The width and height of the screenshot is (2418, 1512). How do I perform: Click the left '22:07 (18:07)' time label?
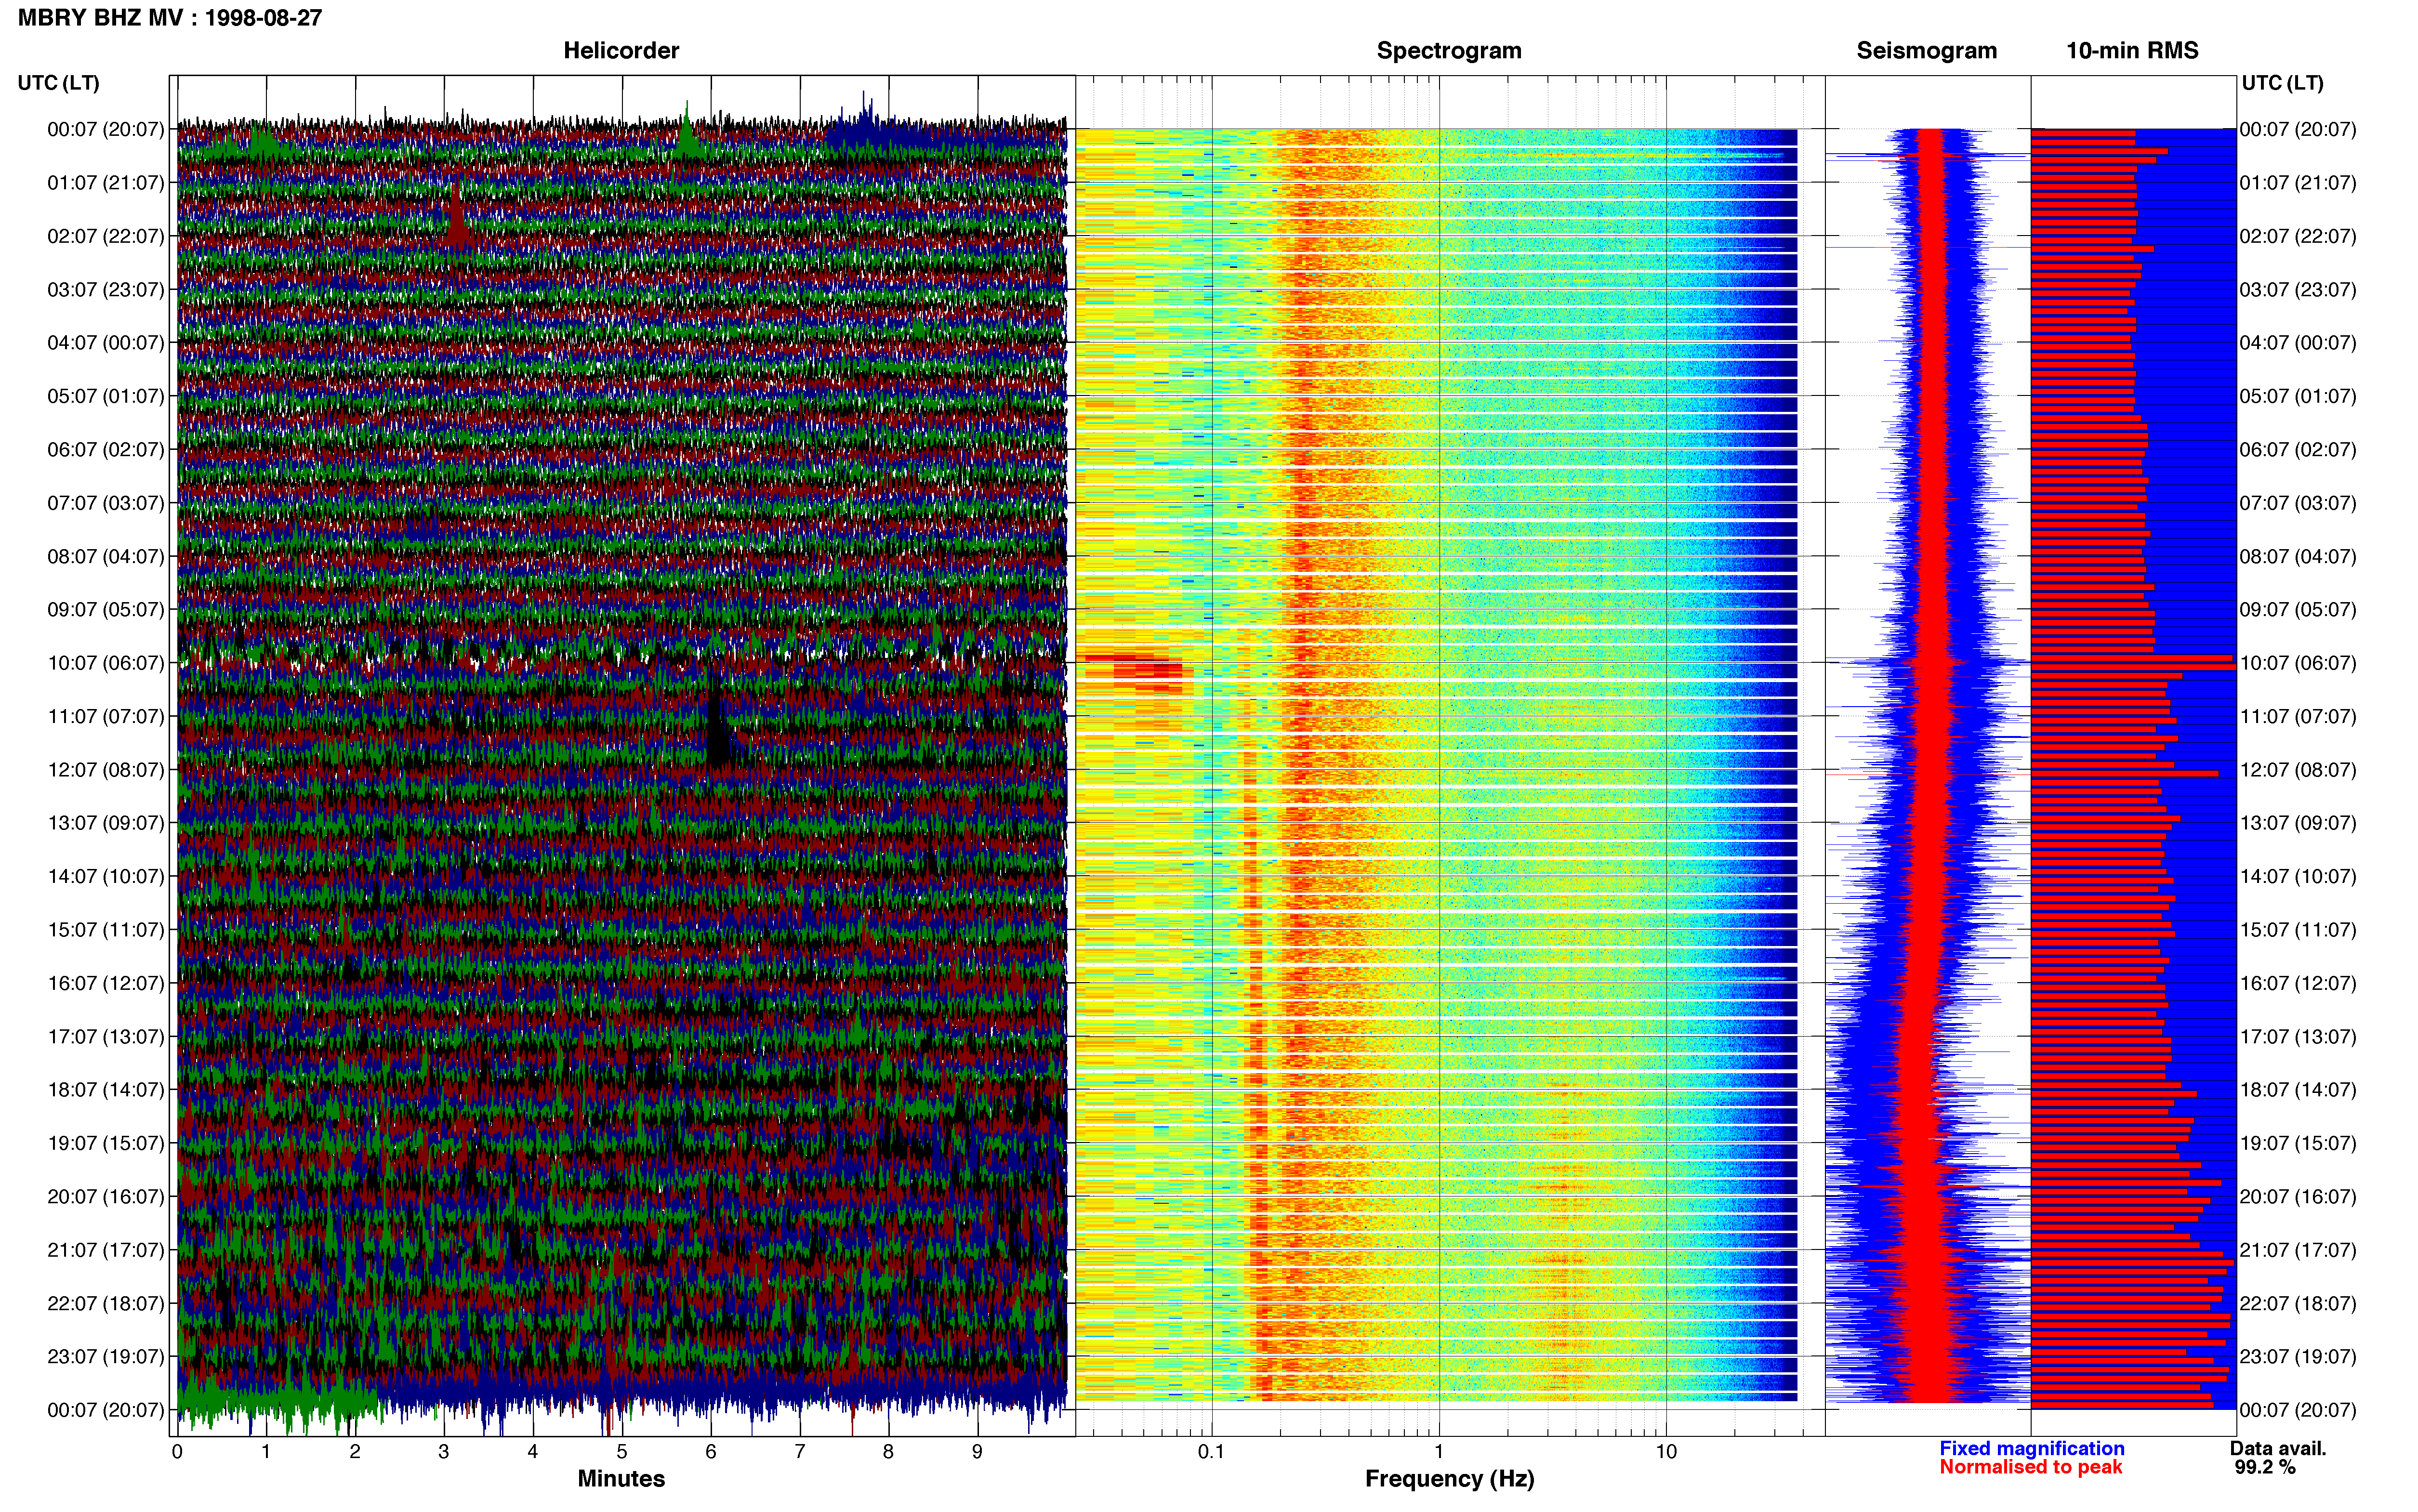click(x=105, y=1303)
